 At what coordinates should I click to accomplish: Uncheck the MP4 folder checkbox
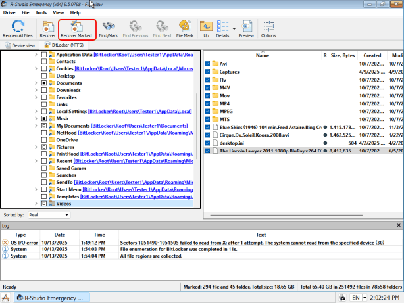(x=207, y=103)
